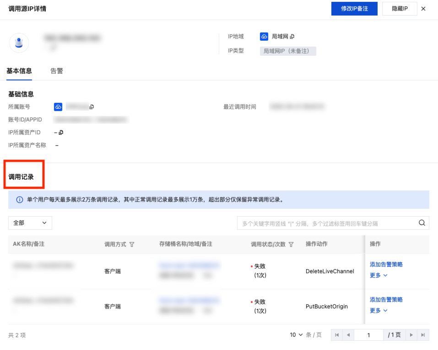Go to the last page icon
Image resolution: width=438 pixels, height=350 pixels.
tap(423, 335)
